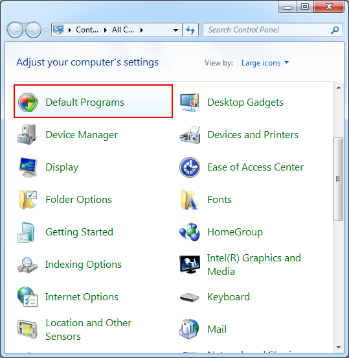Image resolution: width=349 pixels, height=358 pixels.
Task: Click the refresh button beside address bar
Action: (190, 30)
